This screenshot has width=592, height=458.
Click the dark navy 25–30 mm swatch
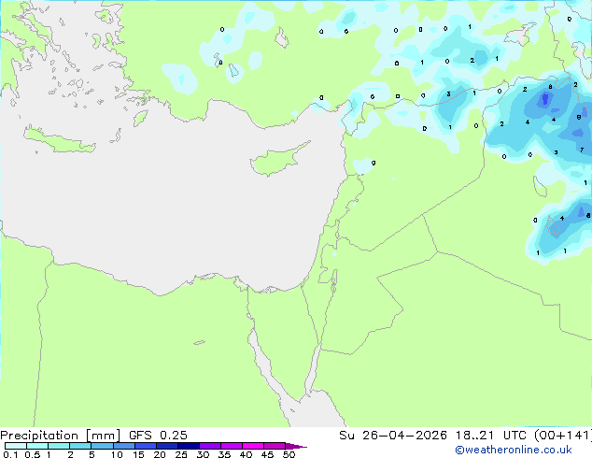click(x=188, y=446)
